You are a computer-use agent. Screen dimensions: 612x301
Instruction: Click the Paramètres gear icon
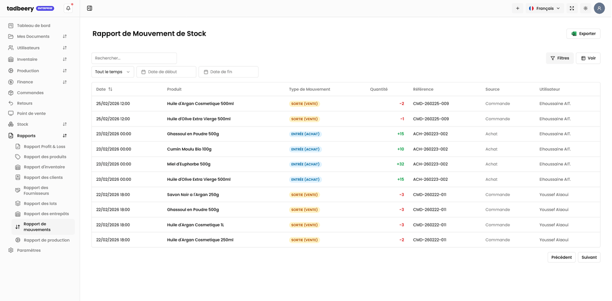11,251
